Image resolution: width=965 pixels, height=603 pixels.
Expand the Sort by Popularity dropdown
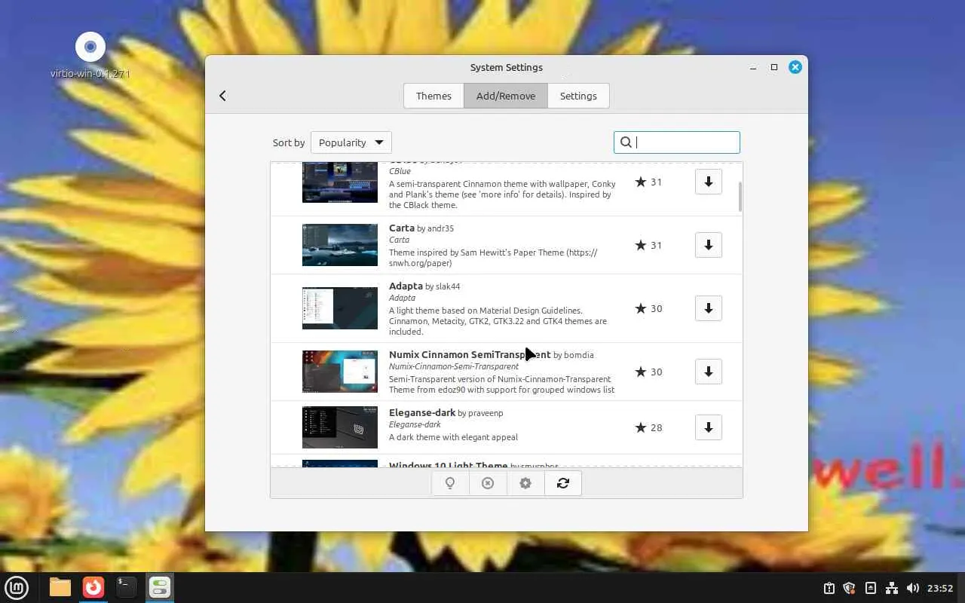point(351,142)
